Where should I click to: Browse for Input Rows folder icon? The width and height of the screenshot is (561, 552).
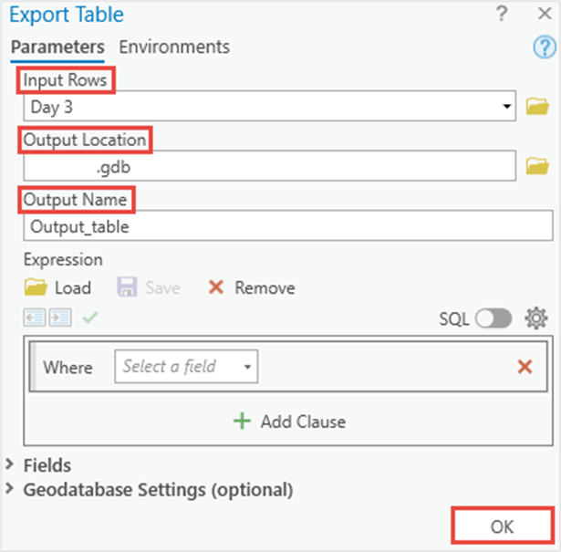point(538,107)
